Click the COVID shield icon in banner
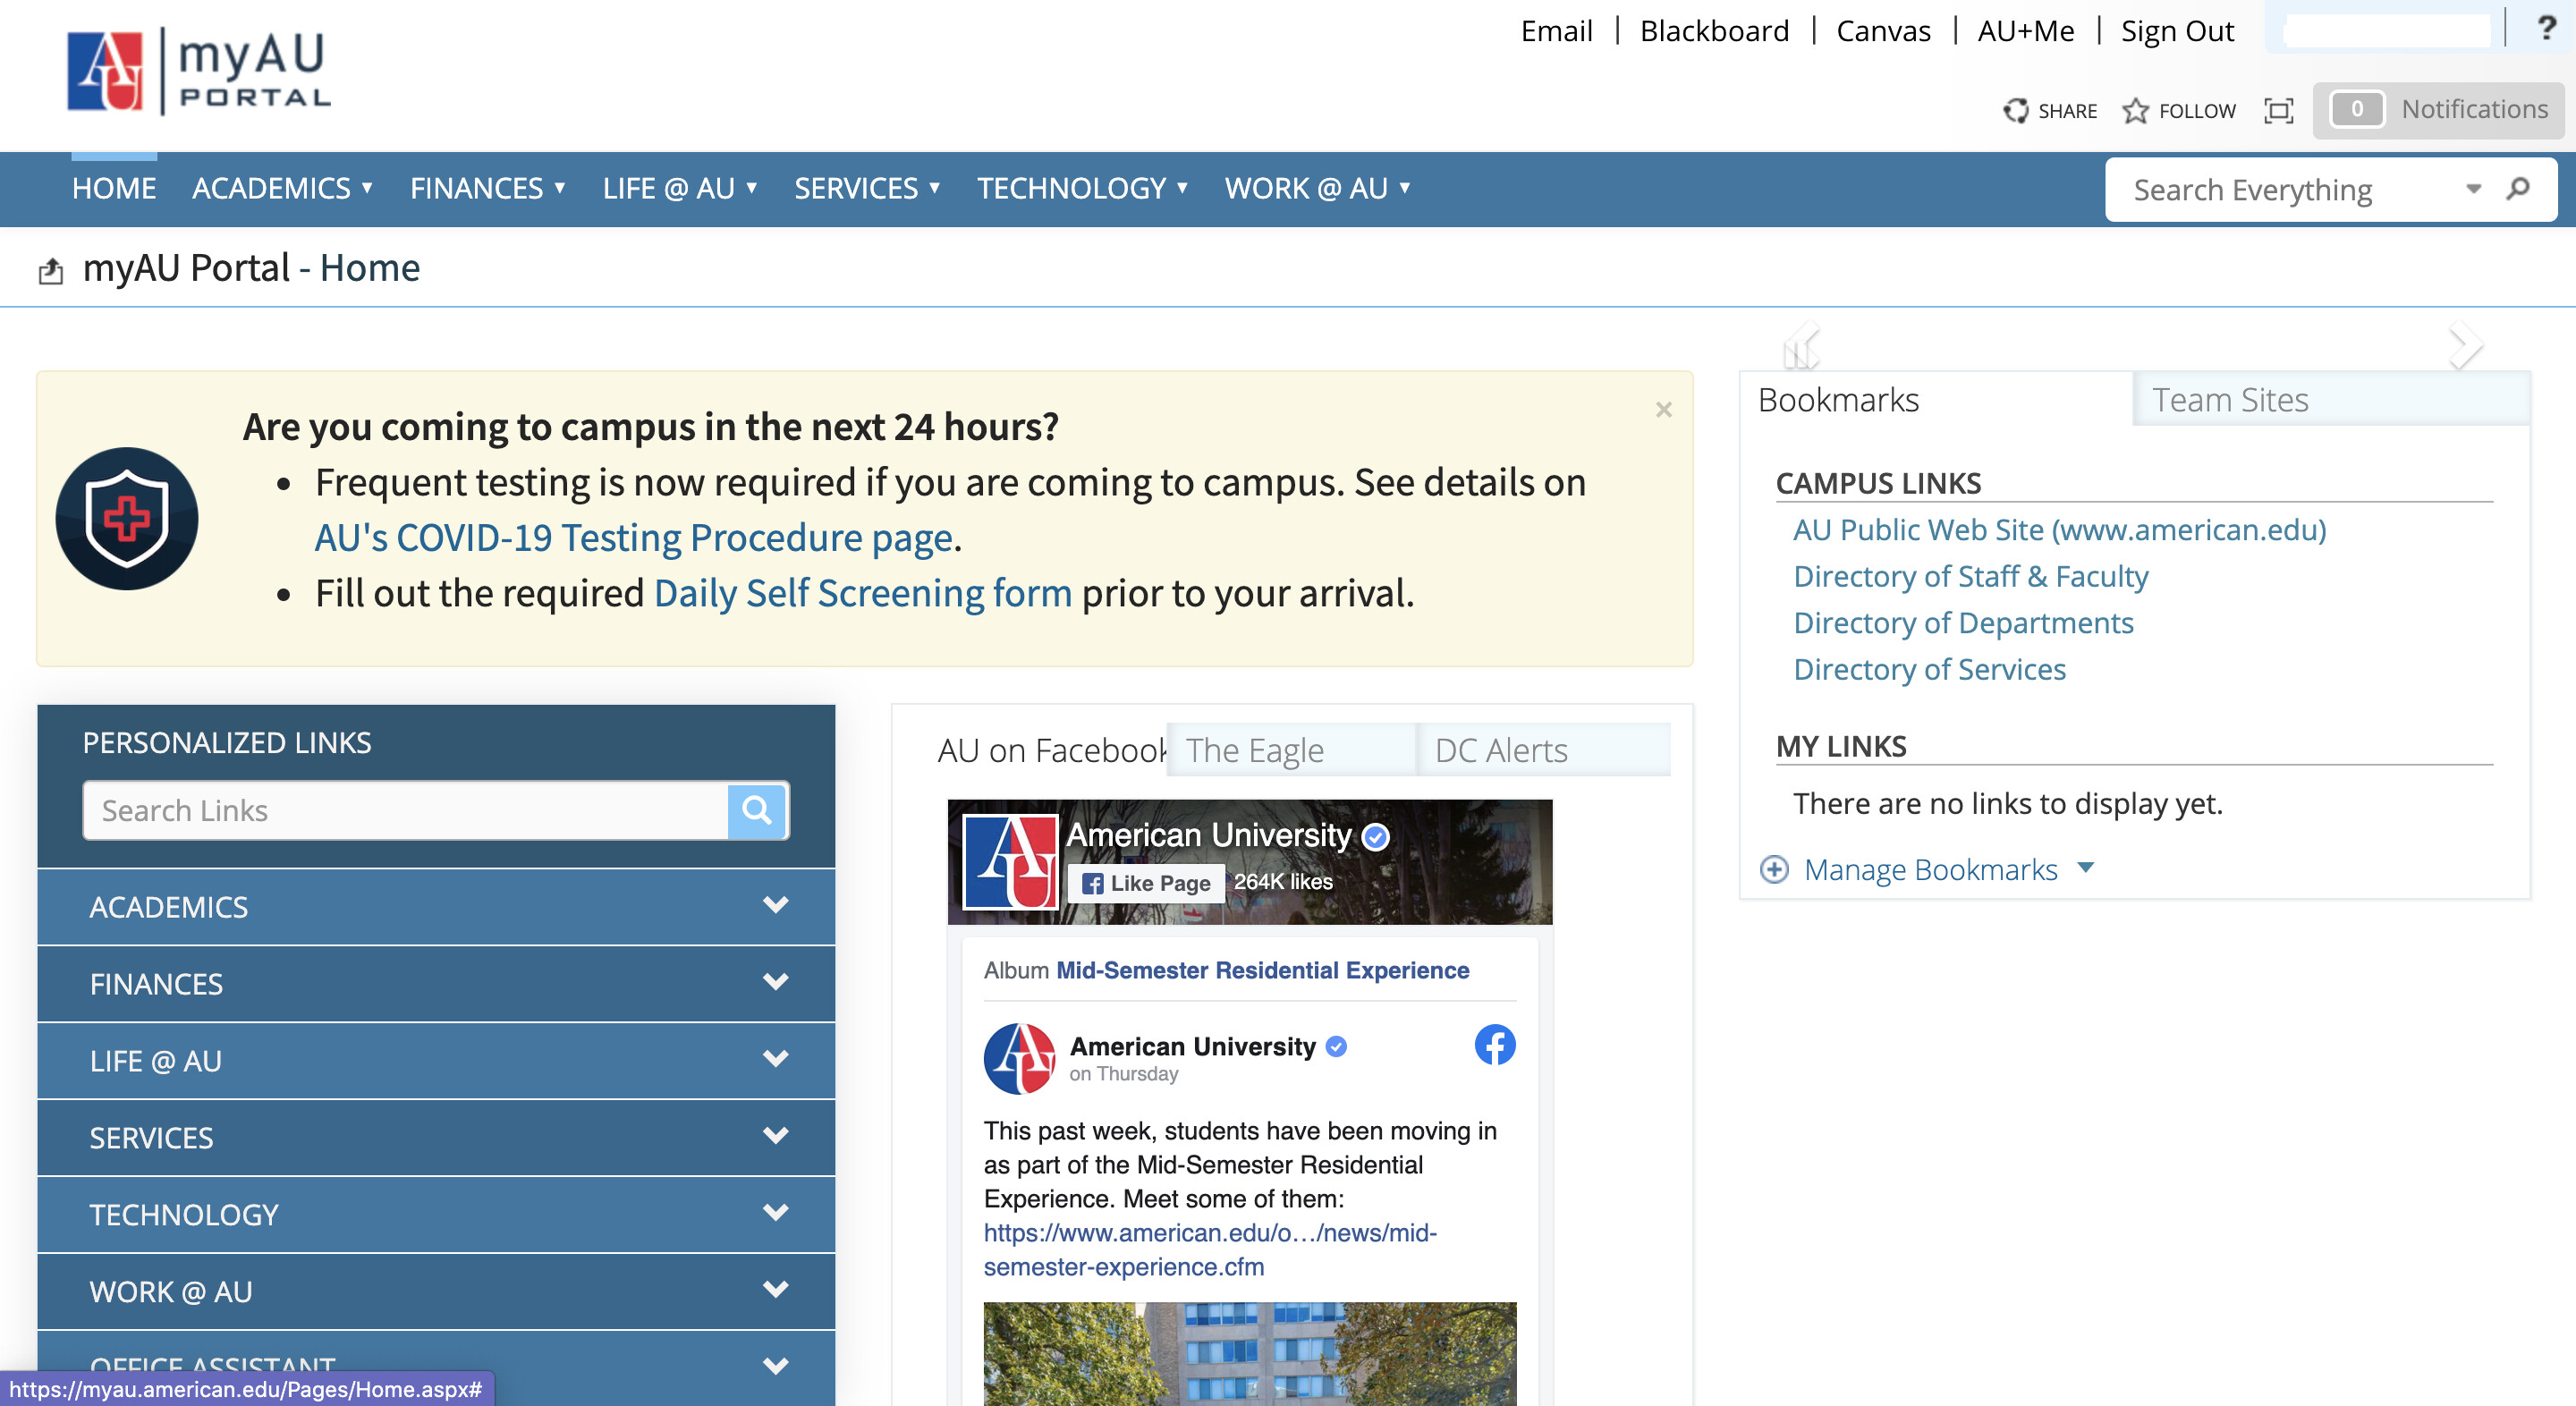2576x1406 pixels. [x=127, y=518]
